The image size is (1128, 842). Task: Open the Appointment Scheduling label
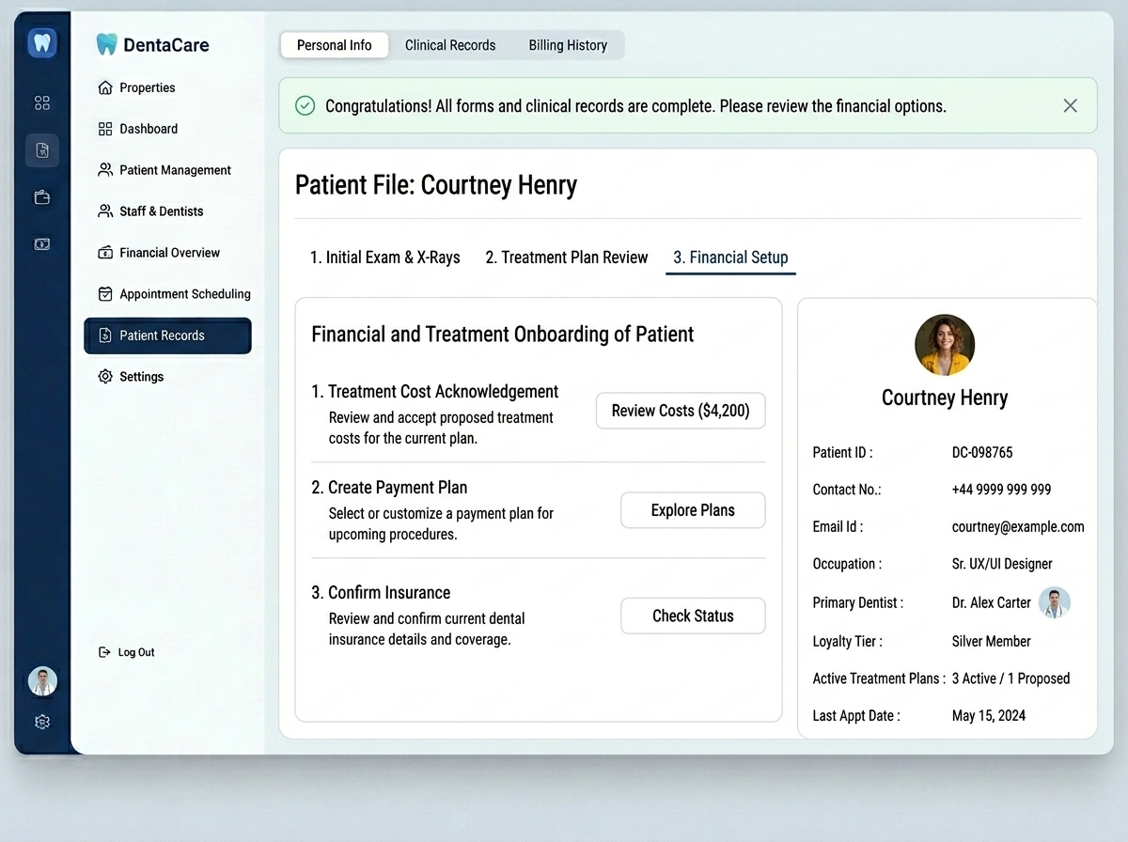pyautogui.click(x=185, y=294)
